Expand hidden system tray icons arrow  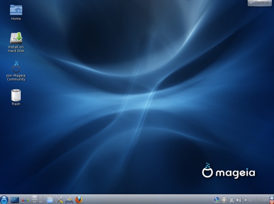click(245, 200)
